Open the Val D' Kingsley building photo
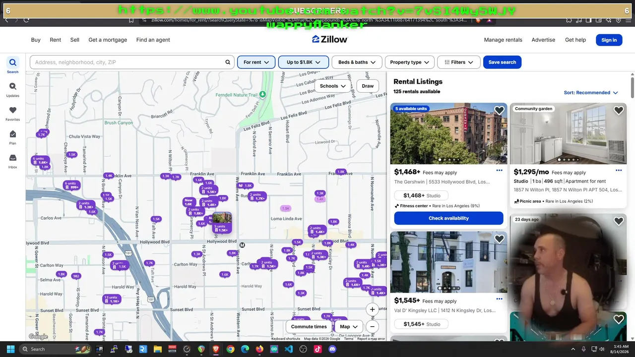This screenshot has height=357, width=635. click(x=449, y=262)
